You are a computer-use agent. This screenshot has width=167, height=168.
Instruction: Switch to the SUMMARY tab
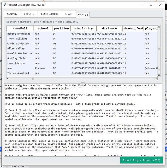pyautogui.click(x=12, y=14)
